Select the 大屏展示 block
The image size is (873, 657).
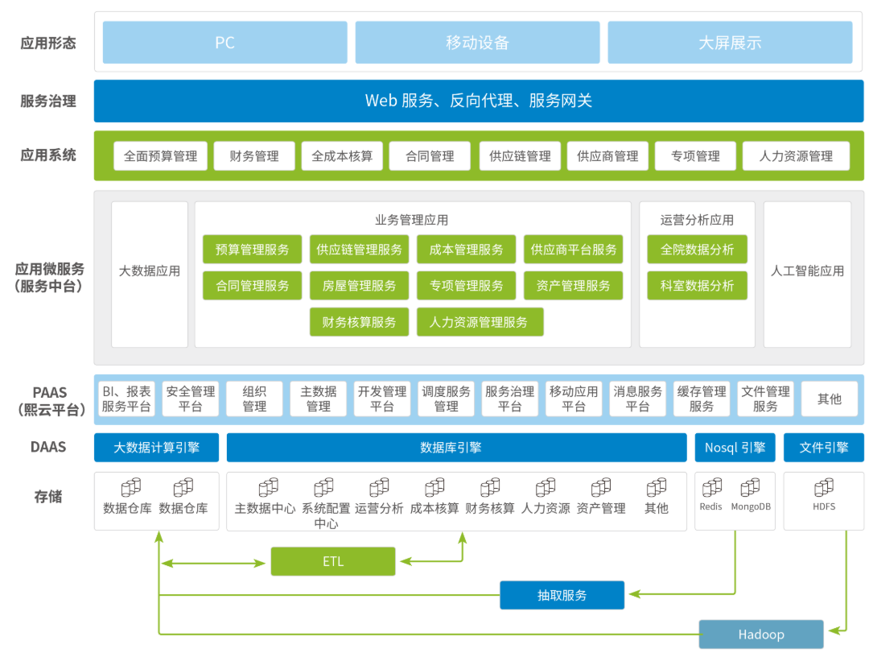(730, 43)
